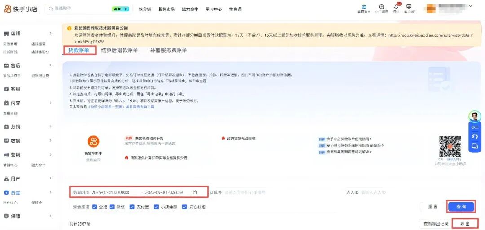Click the search magnifier icon
Image resolution: width=485 pixels, height=230 pixels.
[x=50, y=9]
